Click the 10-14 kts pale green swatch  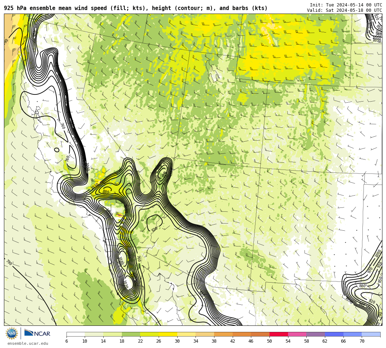(x=94, y=334)
